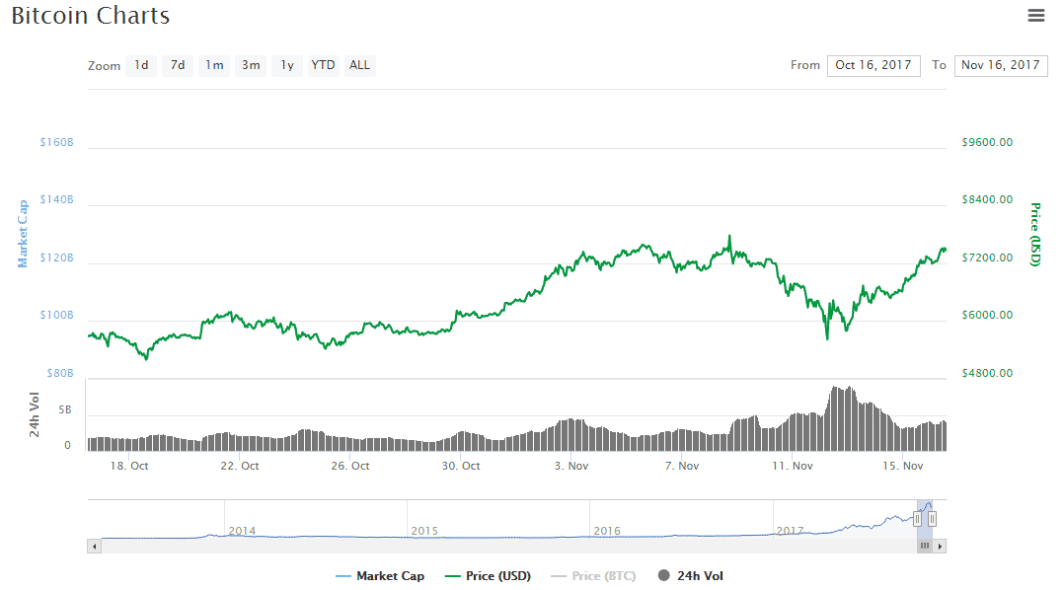
Task: Edit the To date field
Action: pos(1001,66)
